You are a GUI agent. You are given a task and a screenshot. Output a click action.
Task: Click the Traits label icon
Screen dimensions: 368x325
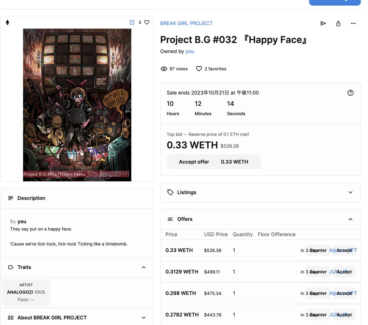[x=10, y=267]
